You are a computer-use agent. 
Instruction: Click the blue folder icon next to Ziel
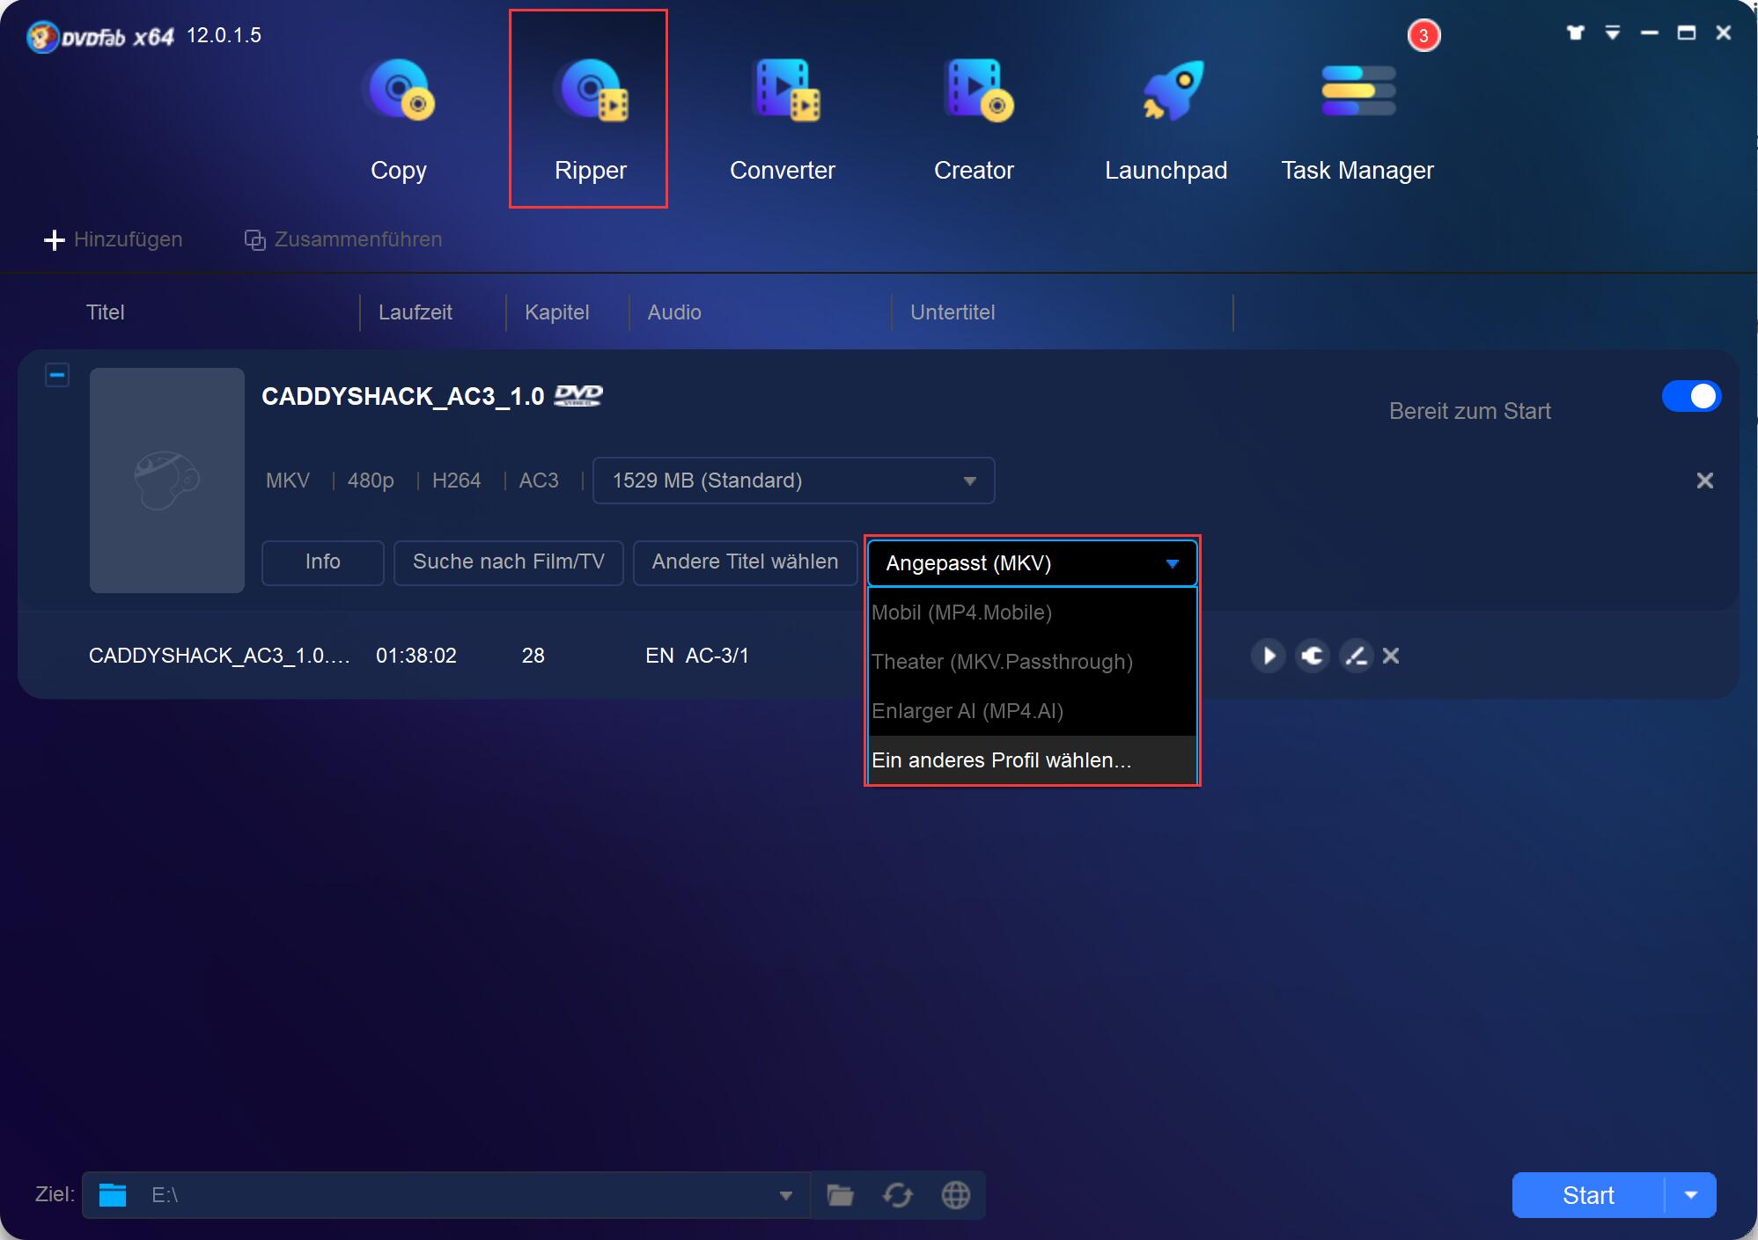point(113,1195)
